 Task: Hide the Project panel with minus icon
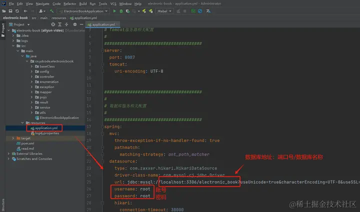click(81, 24)
